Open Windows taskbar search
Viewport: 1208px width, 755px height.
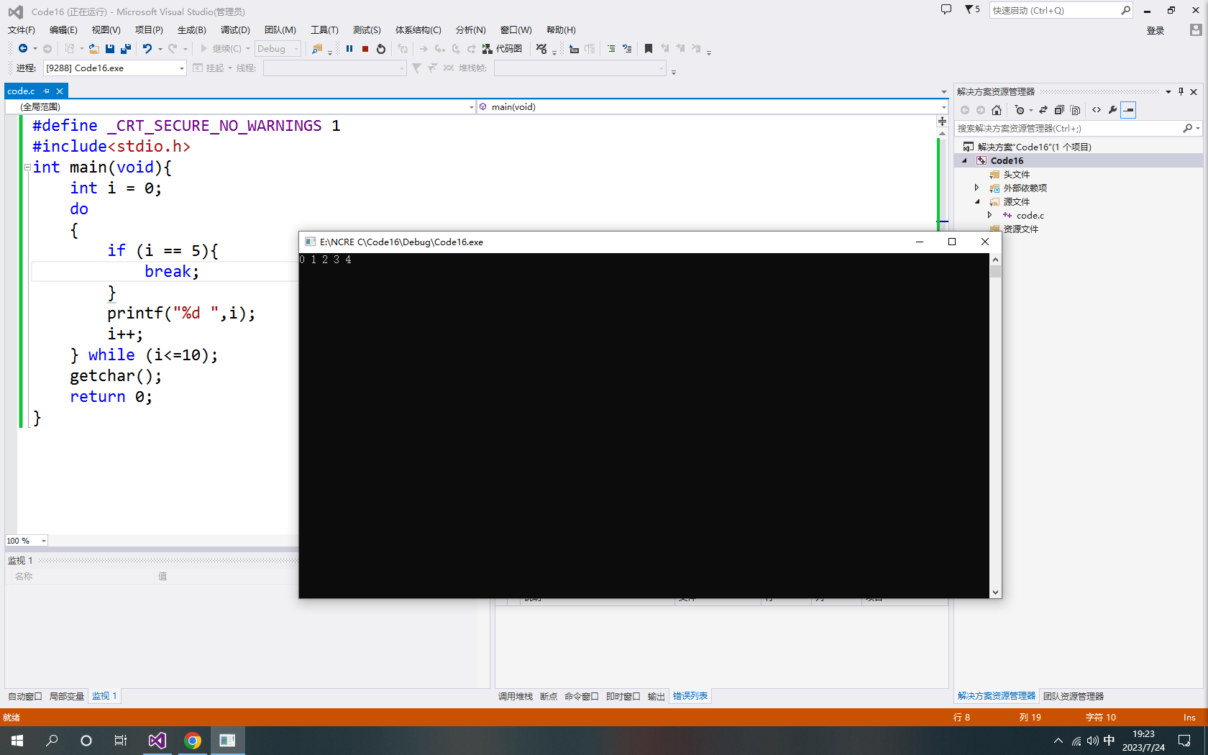pyautogui.click(x=52, y=741)
